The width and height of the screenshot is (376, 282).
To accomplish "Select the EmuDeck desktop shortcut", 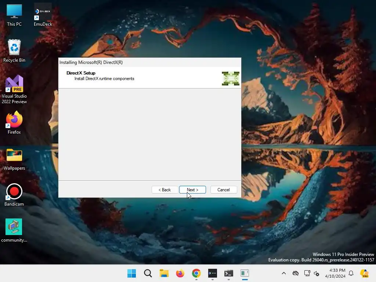I will point(43,15).
